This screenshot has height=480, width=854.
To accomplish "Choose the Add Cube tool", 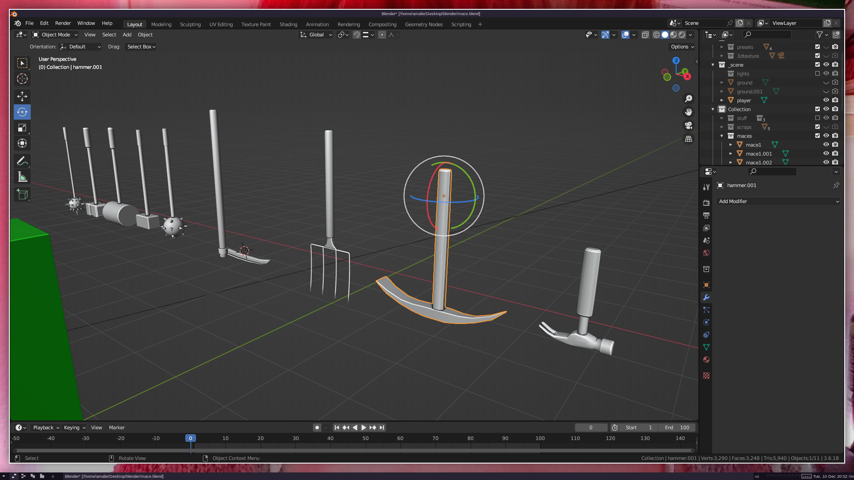I will click(x=22, y=195).
